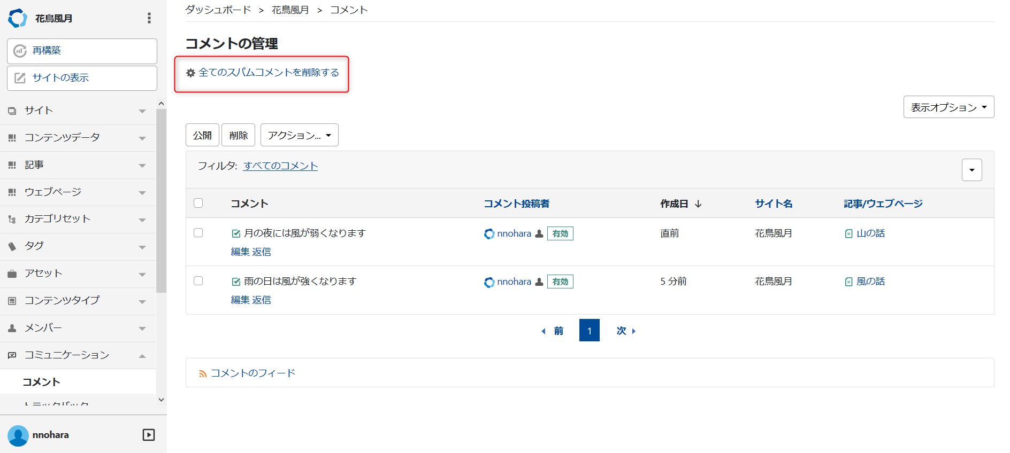Image resolution: width=1010 pixels, height=453 pixels.
Task: Click the 削除 button
Action: coord(239,135)
